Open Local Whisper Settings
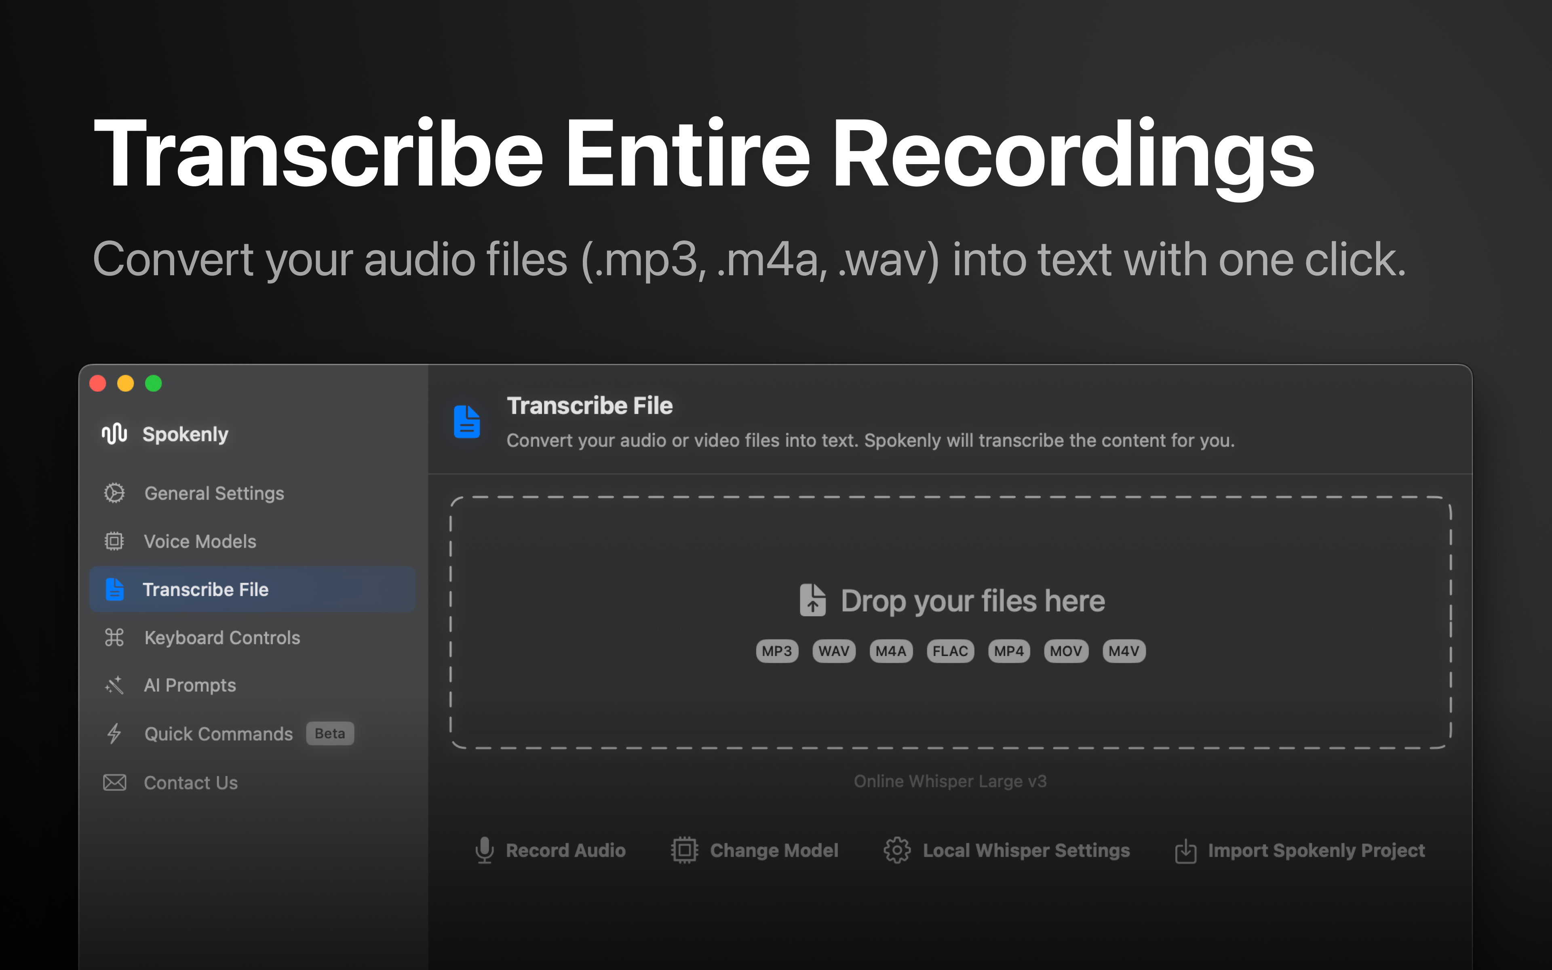The image size is (1552, 970). tap(1006, 850)
